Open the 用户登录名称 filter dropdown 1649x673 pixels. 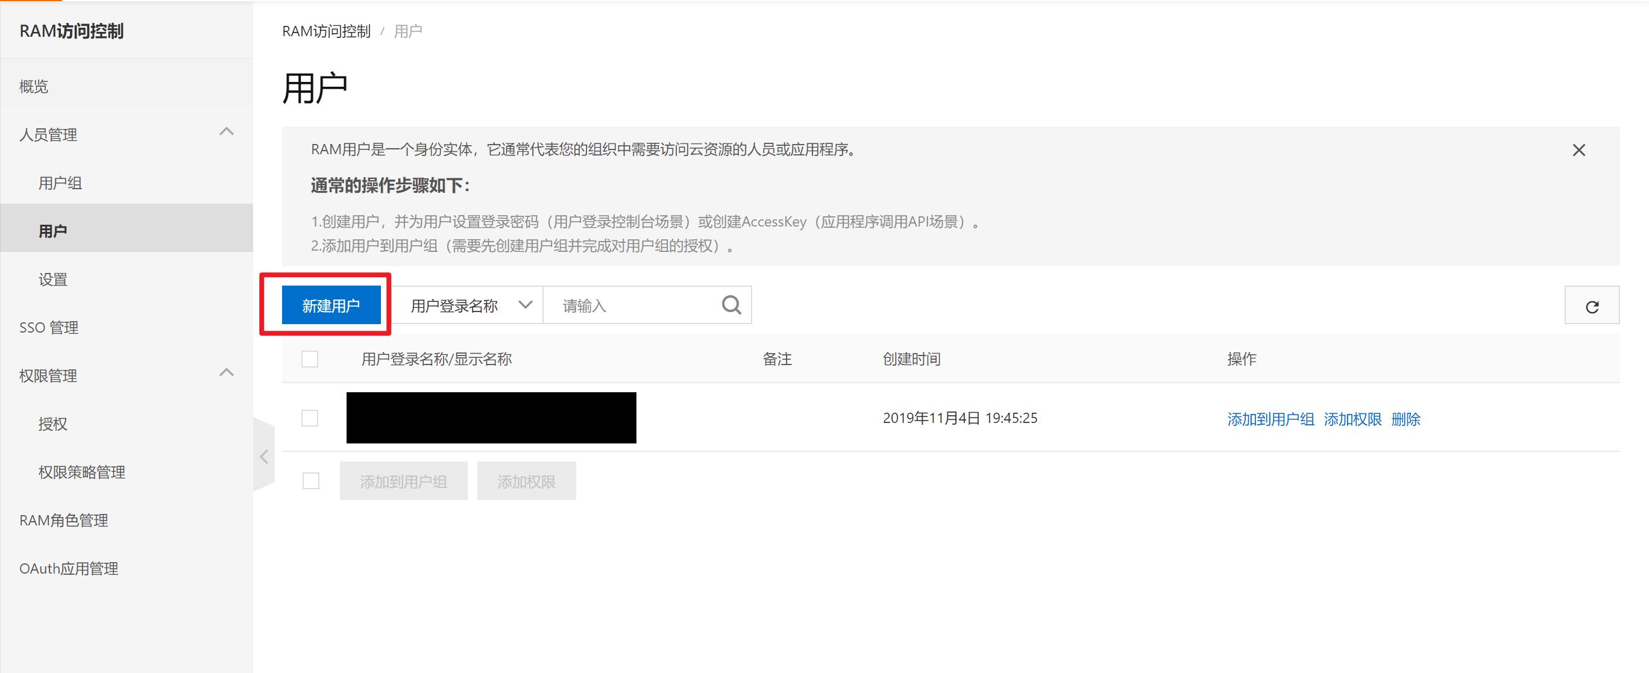click(468, 305)
